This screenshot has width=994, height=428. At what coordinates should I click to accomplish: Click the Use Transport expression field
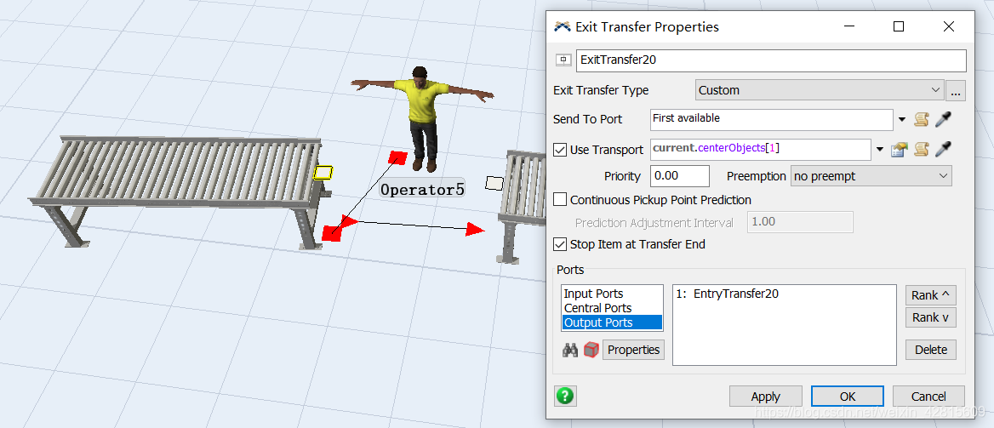760,149
